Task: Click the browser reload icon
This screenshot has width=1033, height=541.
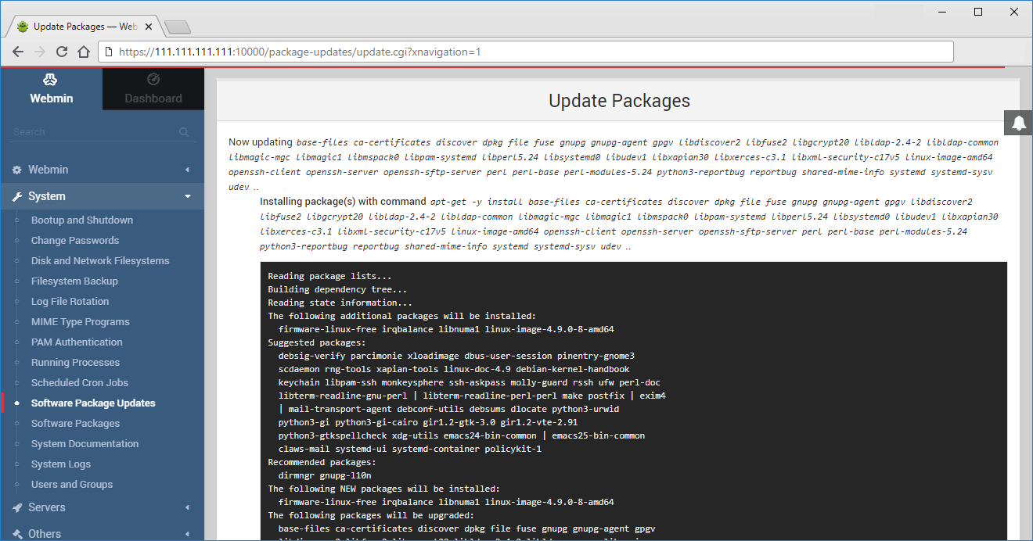Action: point(62,52)
